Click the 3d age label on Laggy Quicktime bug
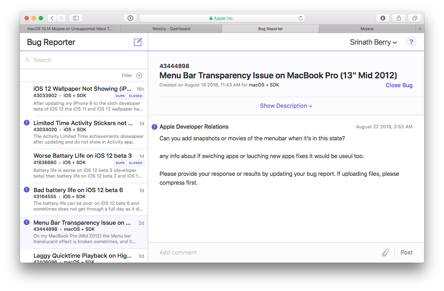Image resolution: width=444 pixels, height=291 pixels. [141, 256]
